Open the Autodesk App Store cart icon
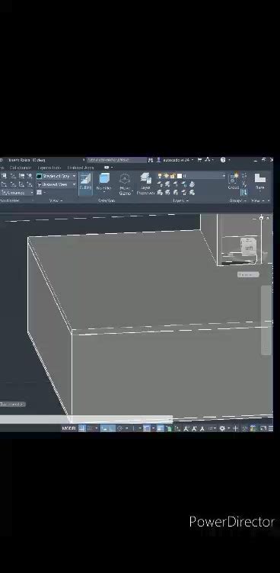280x573 pixels. click(x=199, y=160)
